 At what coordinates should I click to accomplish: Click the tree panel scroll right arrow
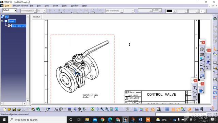(25, 104)
